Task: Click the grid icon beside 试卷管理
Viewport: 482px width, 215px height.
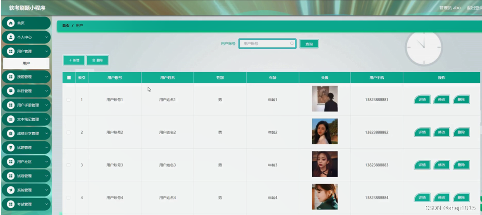Action: coord(11,176)
